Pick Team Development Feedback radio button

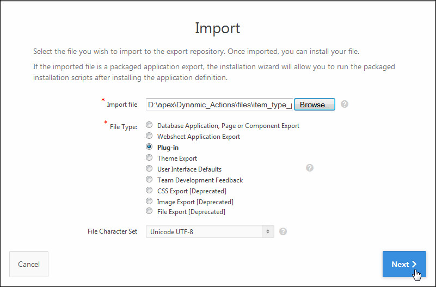coord(149,179)
